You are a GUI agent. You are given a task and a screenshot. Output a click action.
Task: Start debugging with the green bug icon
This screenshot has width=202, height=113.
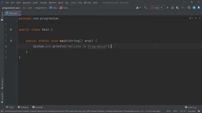(x=173, y=8)
